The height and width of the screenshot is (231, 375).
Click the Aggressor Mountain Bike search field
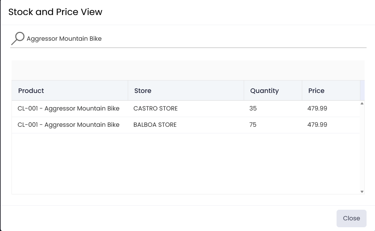click(187, 39)
